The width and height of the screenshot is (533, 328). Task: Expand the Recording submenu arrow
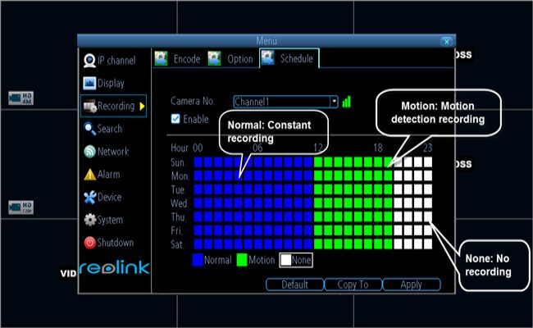coord(142,106)
